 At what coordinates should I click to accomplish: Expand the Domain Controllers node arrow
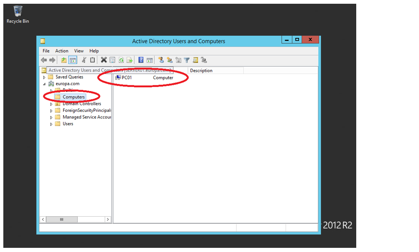(51, 104)
